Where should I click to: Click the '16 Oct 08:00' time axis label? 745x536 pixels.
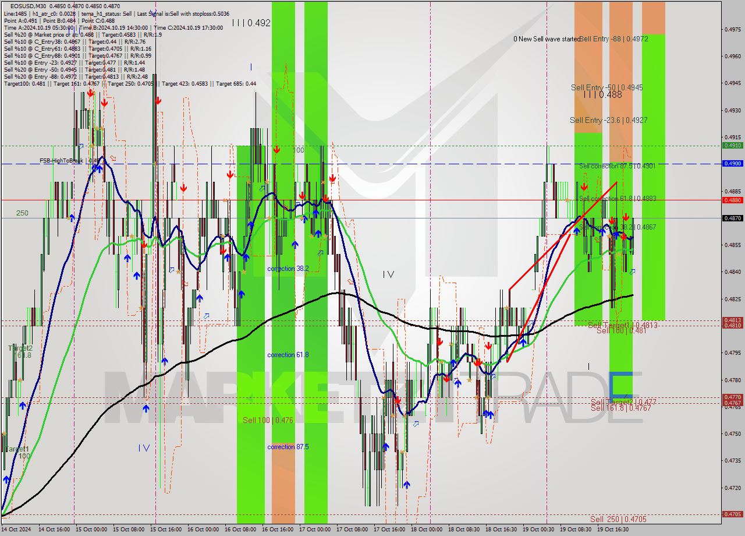240,530
